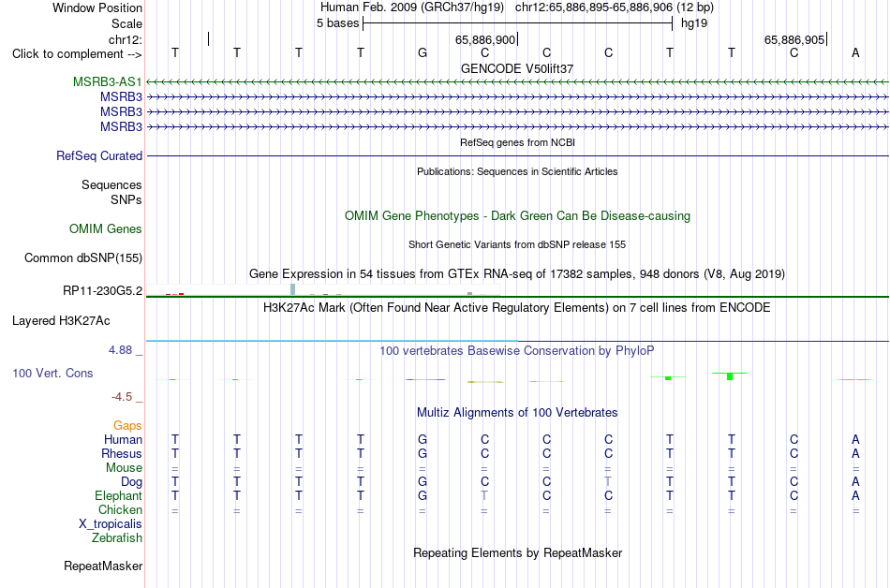Select the Dog alignment row label
The height and width of the screenshot is (588, 890).
tap(131, 482)
